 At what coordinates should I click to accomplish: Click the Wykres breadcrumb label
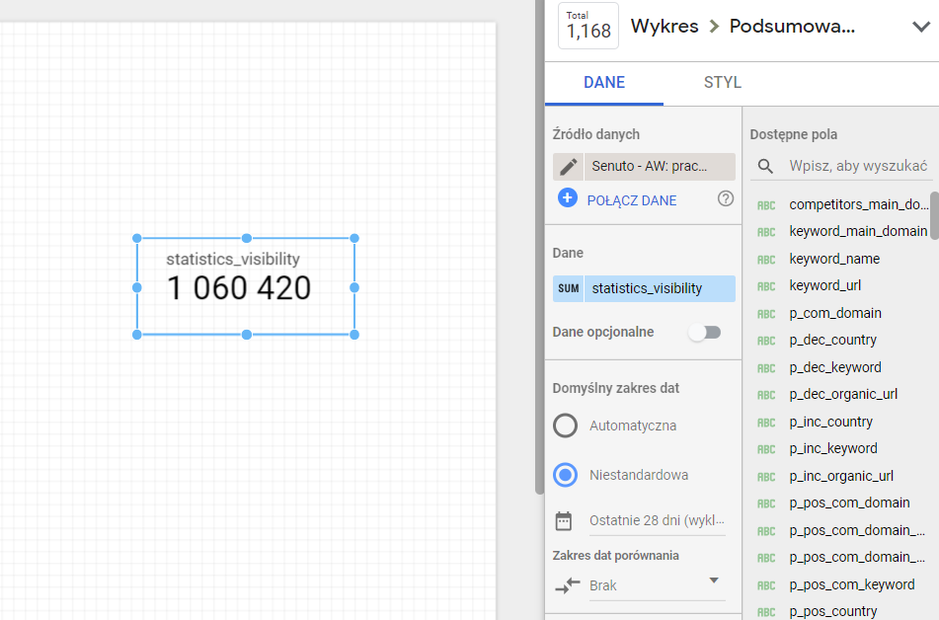[665, 27]
